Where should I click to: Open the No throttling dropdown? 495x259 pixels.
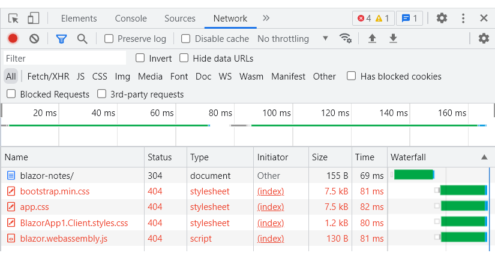point(293,39)
